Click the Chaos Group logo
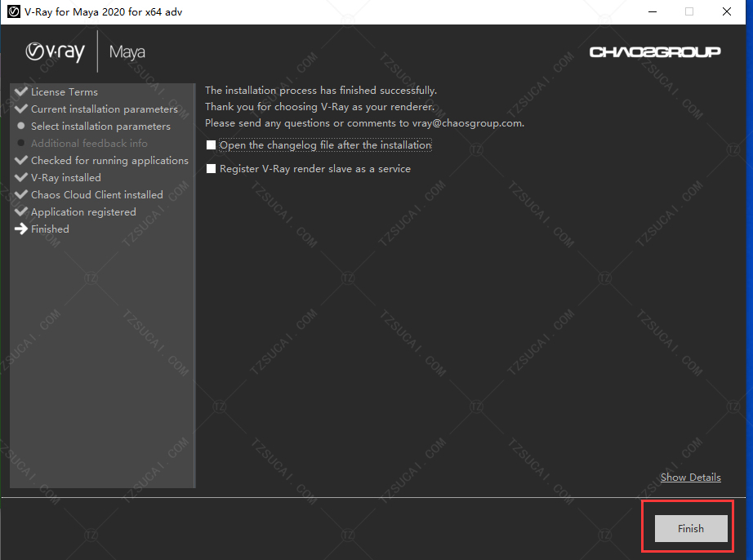The height and width of the screenshot is (560, 753). click(655, 51)
